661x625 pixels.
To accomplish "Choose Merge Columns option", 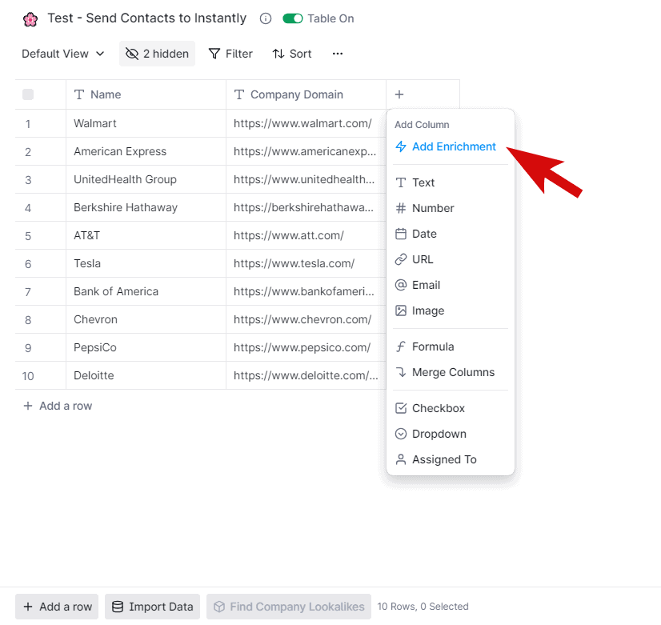I will [x=451, y=373].
